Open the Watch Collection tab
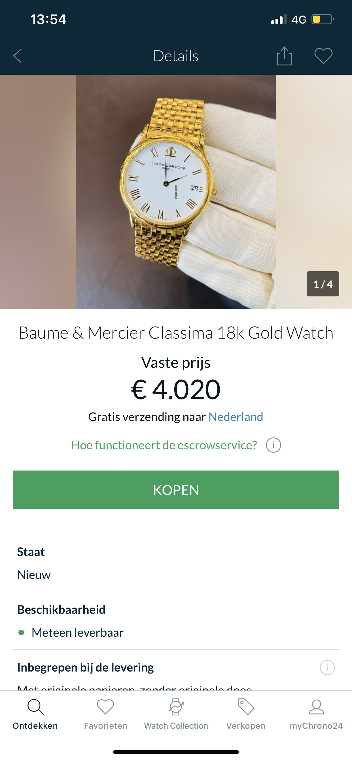The width and height of the screenshot is (352, 761). tap(176, 714)
